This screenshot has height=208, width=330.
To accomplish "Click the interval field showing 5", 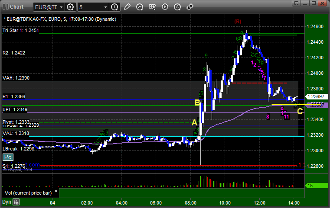I will click(91, 7).
